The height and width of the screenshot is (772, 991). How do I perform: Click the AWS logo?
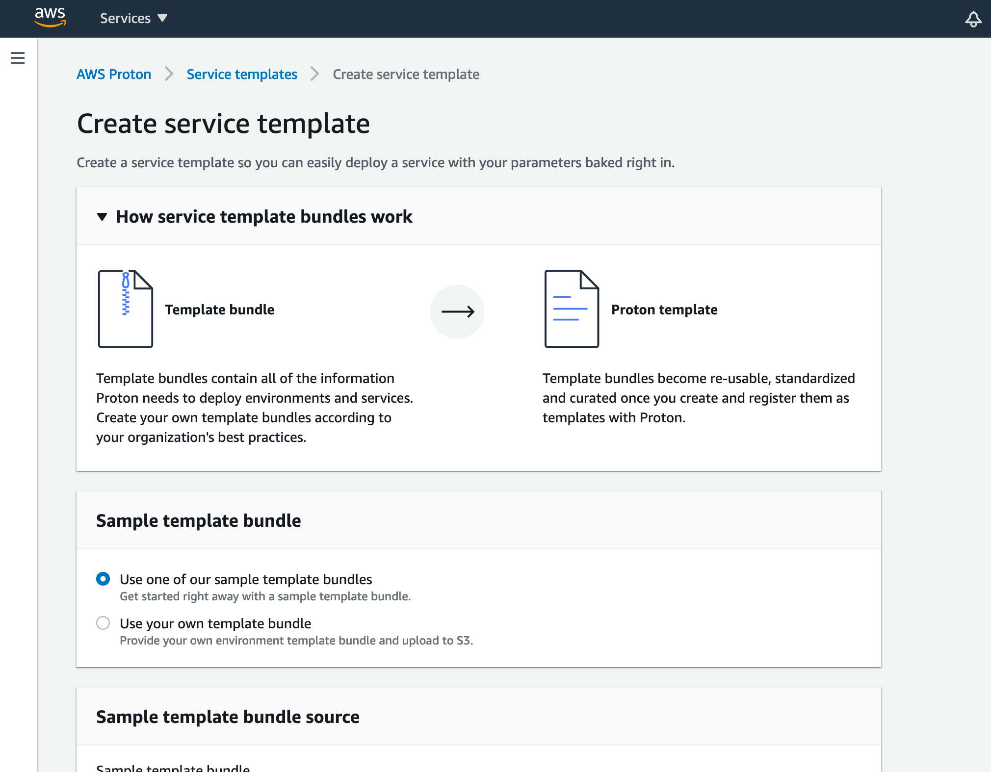click(50, 18)
